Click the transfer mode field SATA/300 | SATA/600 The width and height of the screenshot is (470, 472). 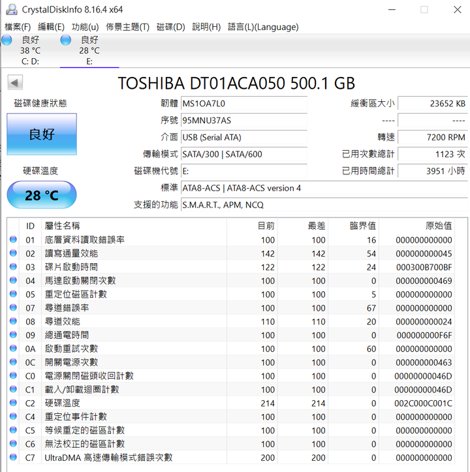244,154
